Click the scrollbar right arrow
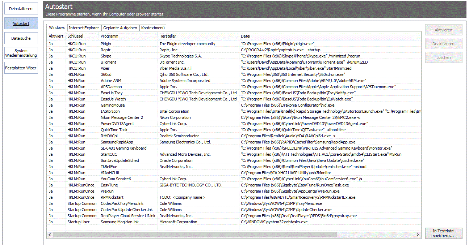Image resolution: width=469 pixels, height=245 pixels. click(418, 235)
